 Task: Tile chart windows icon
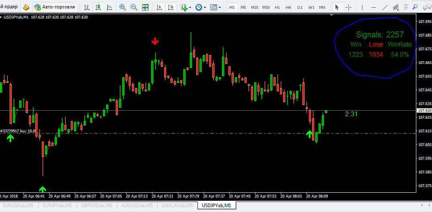[x=145, y=7]
